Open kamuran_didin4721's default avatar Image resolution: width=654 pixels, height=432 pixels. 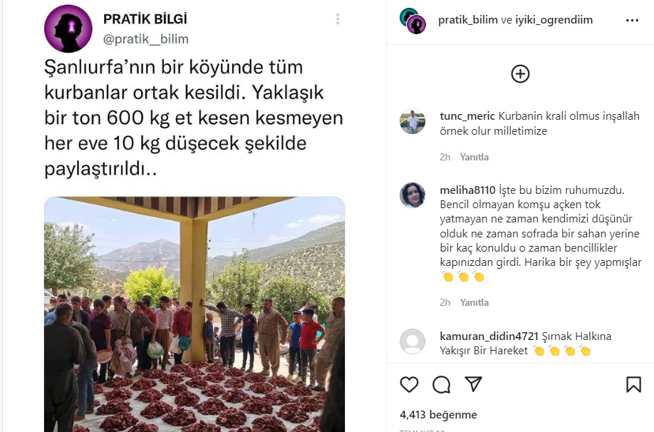[412, 341]
